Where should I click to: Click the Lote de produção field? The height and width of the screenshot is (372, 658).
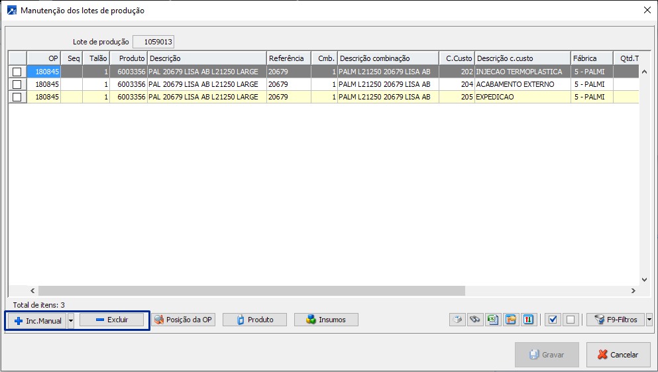coord(153,42)
